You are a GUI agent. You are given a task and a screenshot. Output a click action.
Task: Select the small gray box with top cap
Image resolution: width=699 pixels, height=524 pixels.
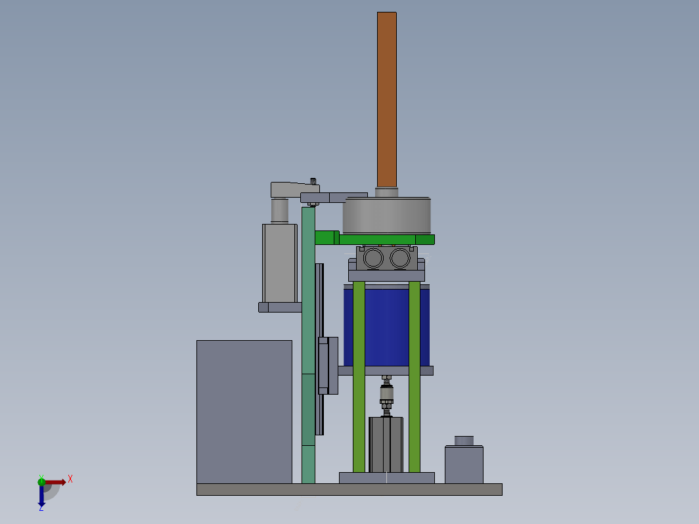pyautogui.click(x=464, y=465)
